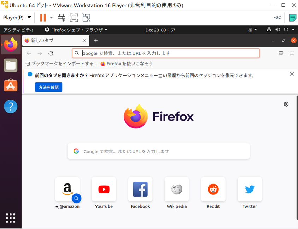Screen dimensions: 298x229
Task: Launch Firefox from the Ubuntu dock
Action: [11, 44]
